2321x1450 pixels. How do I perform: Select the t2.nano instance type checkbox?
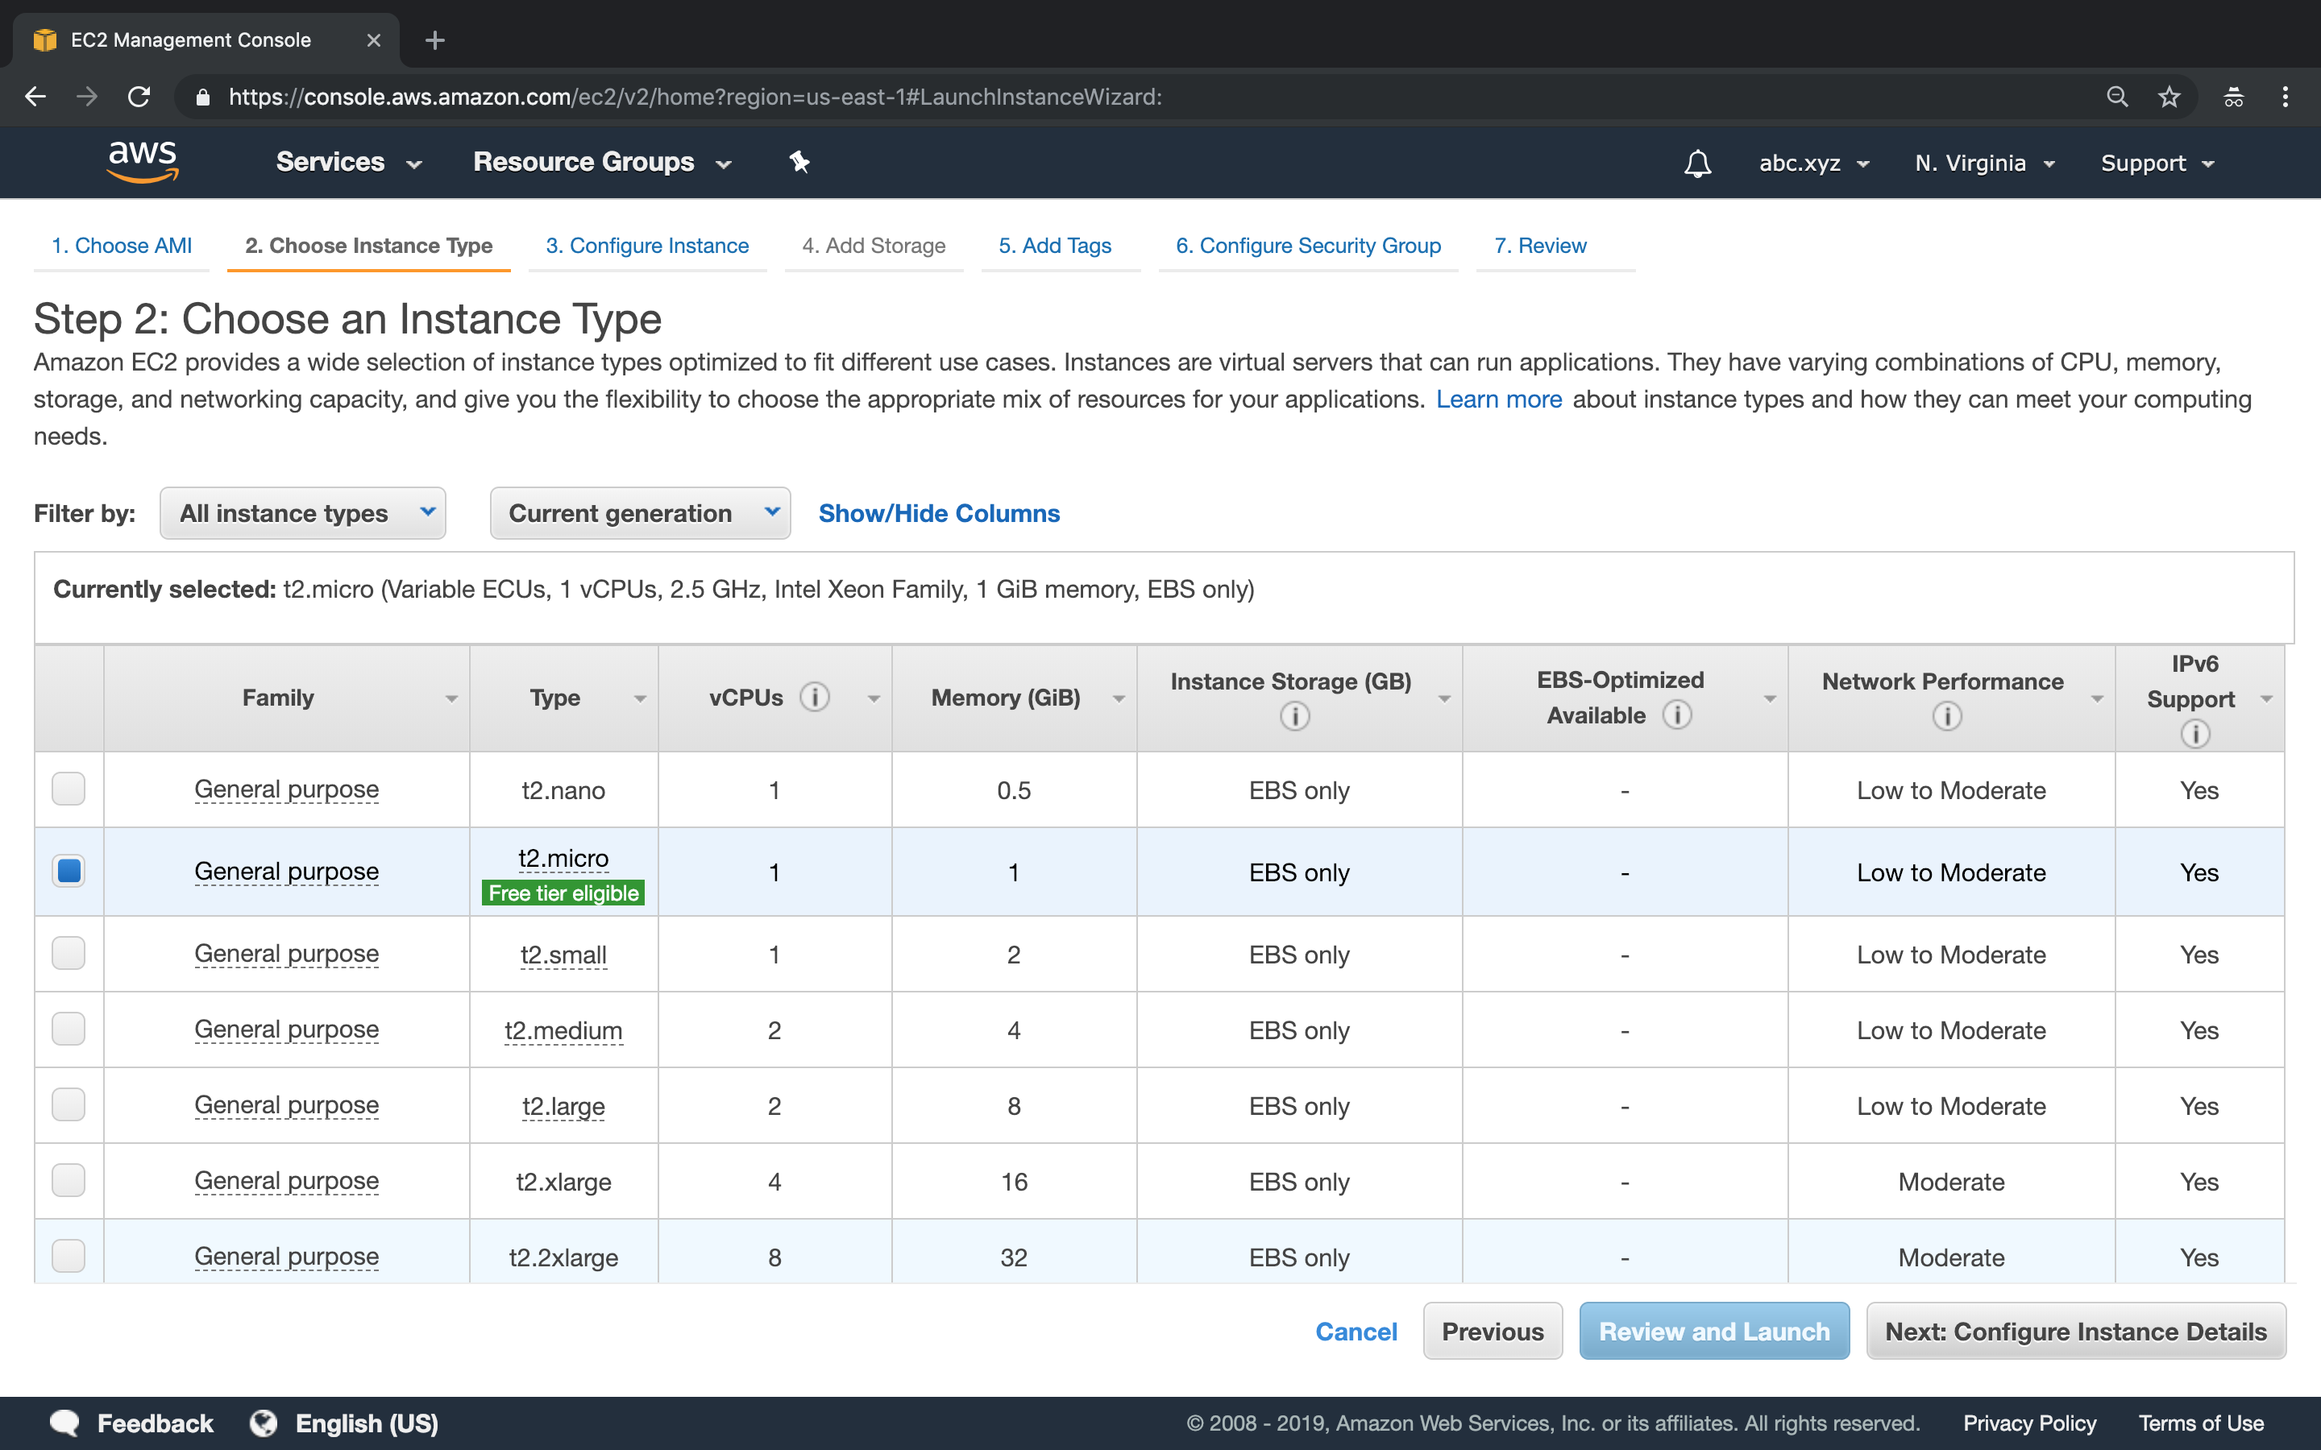(x=69, y=789)
